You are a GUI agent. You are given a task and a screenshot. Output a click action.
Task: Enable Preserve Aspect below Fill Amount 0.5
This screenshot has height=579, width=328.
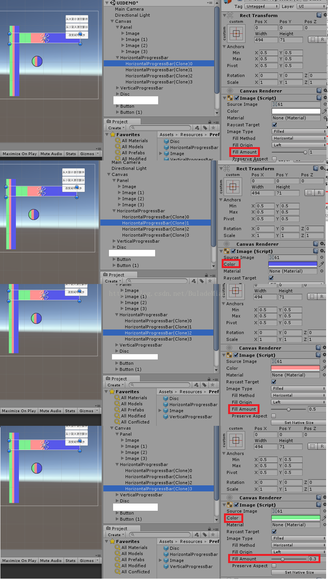[274, 416]
